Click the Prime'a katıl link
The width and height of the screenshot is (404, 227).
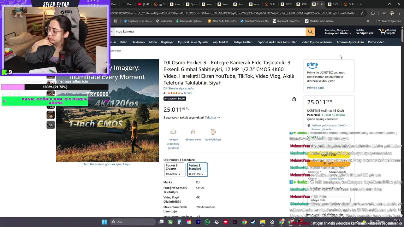(315, 88)
